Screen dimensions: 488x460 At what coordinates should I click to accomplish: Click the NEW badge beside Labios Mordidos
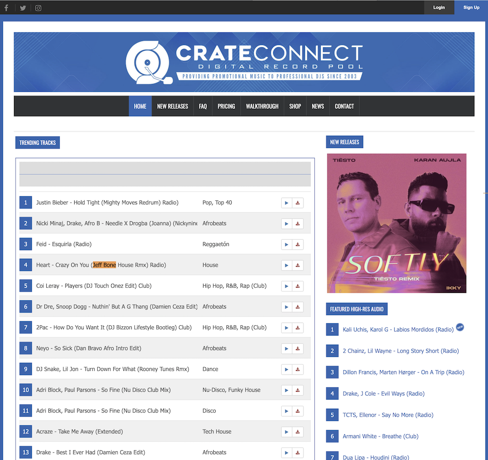coord(460,327)
